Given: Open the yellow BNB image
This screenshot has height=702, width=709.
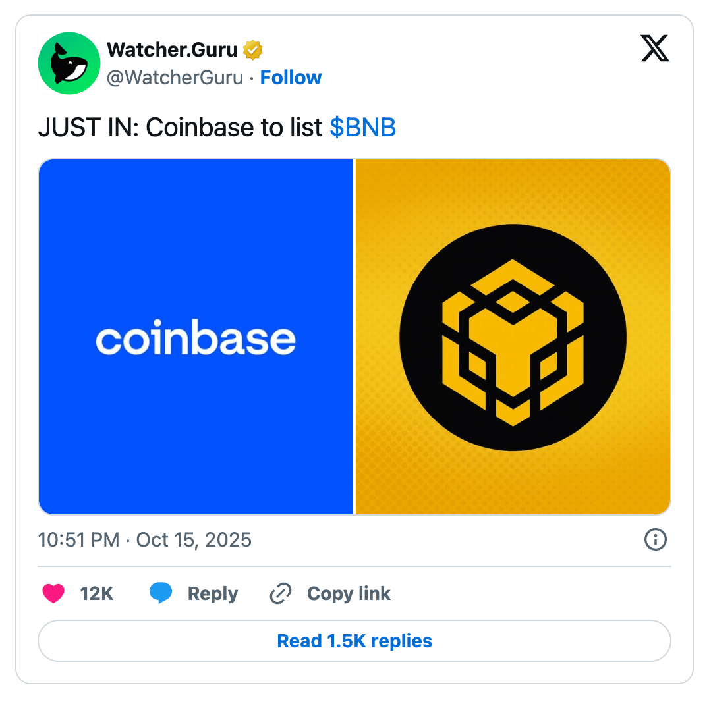Looking at the screenshot, I should (x=513, y=337).
